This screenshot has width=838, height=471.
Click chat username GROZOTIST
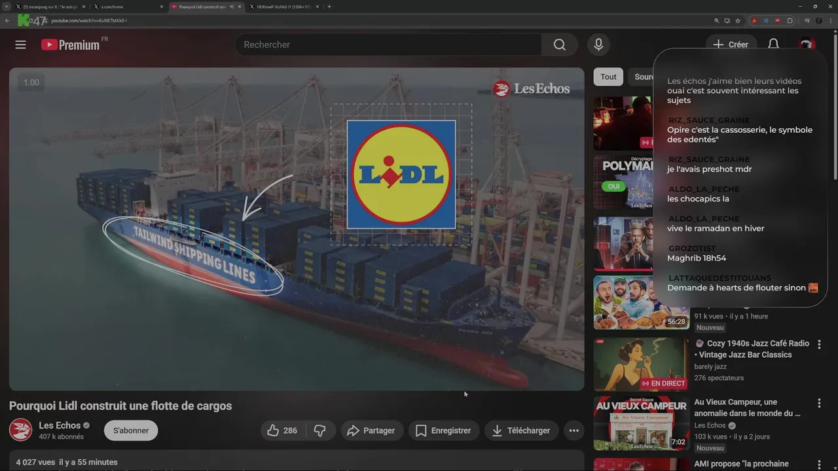click(692, 249)
